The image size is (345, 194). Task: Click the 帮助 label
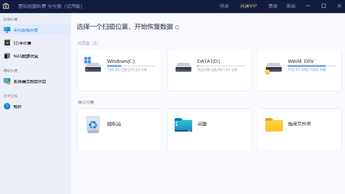(18, 107)
